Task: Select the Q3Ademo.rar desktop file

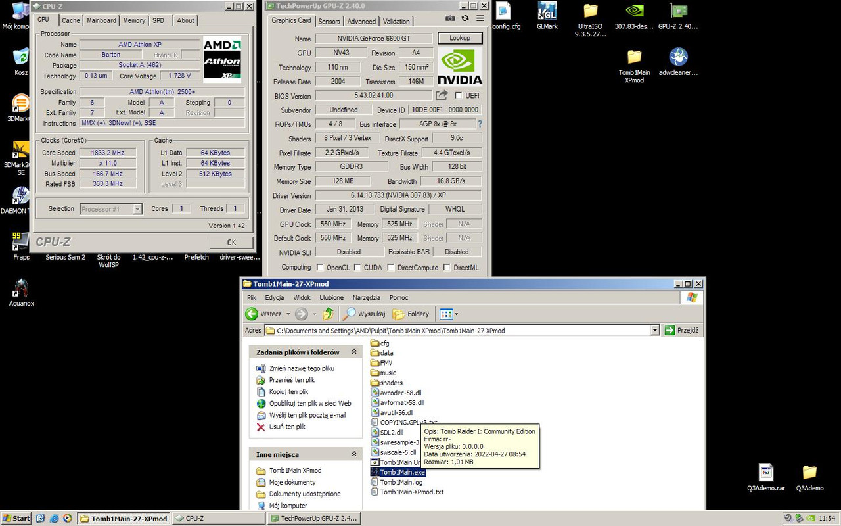Action: click(765, 477)
